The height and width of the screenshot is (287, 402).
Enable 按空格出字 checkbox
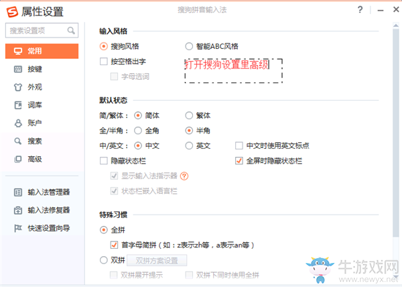tap(104, 62)
